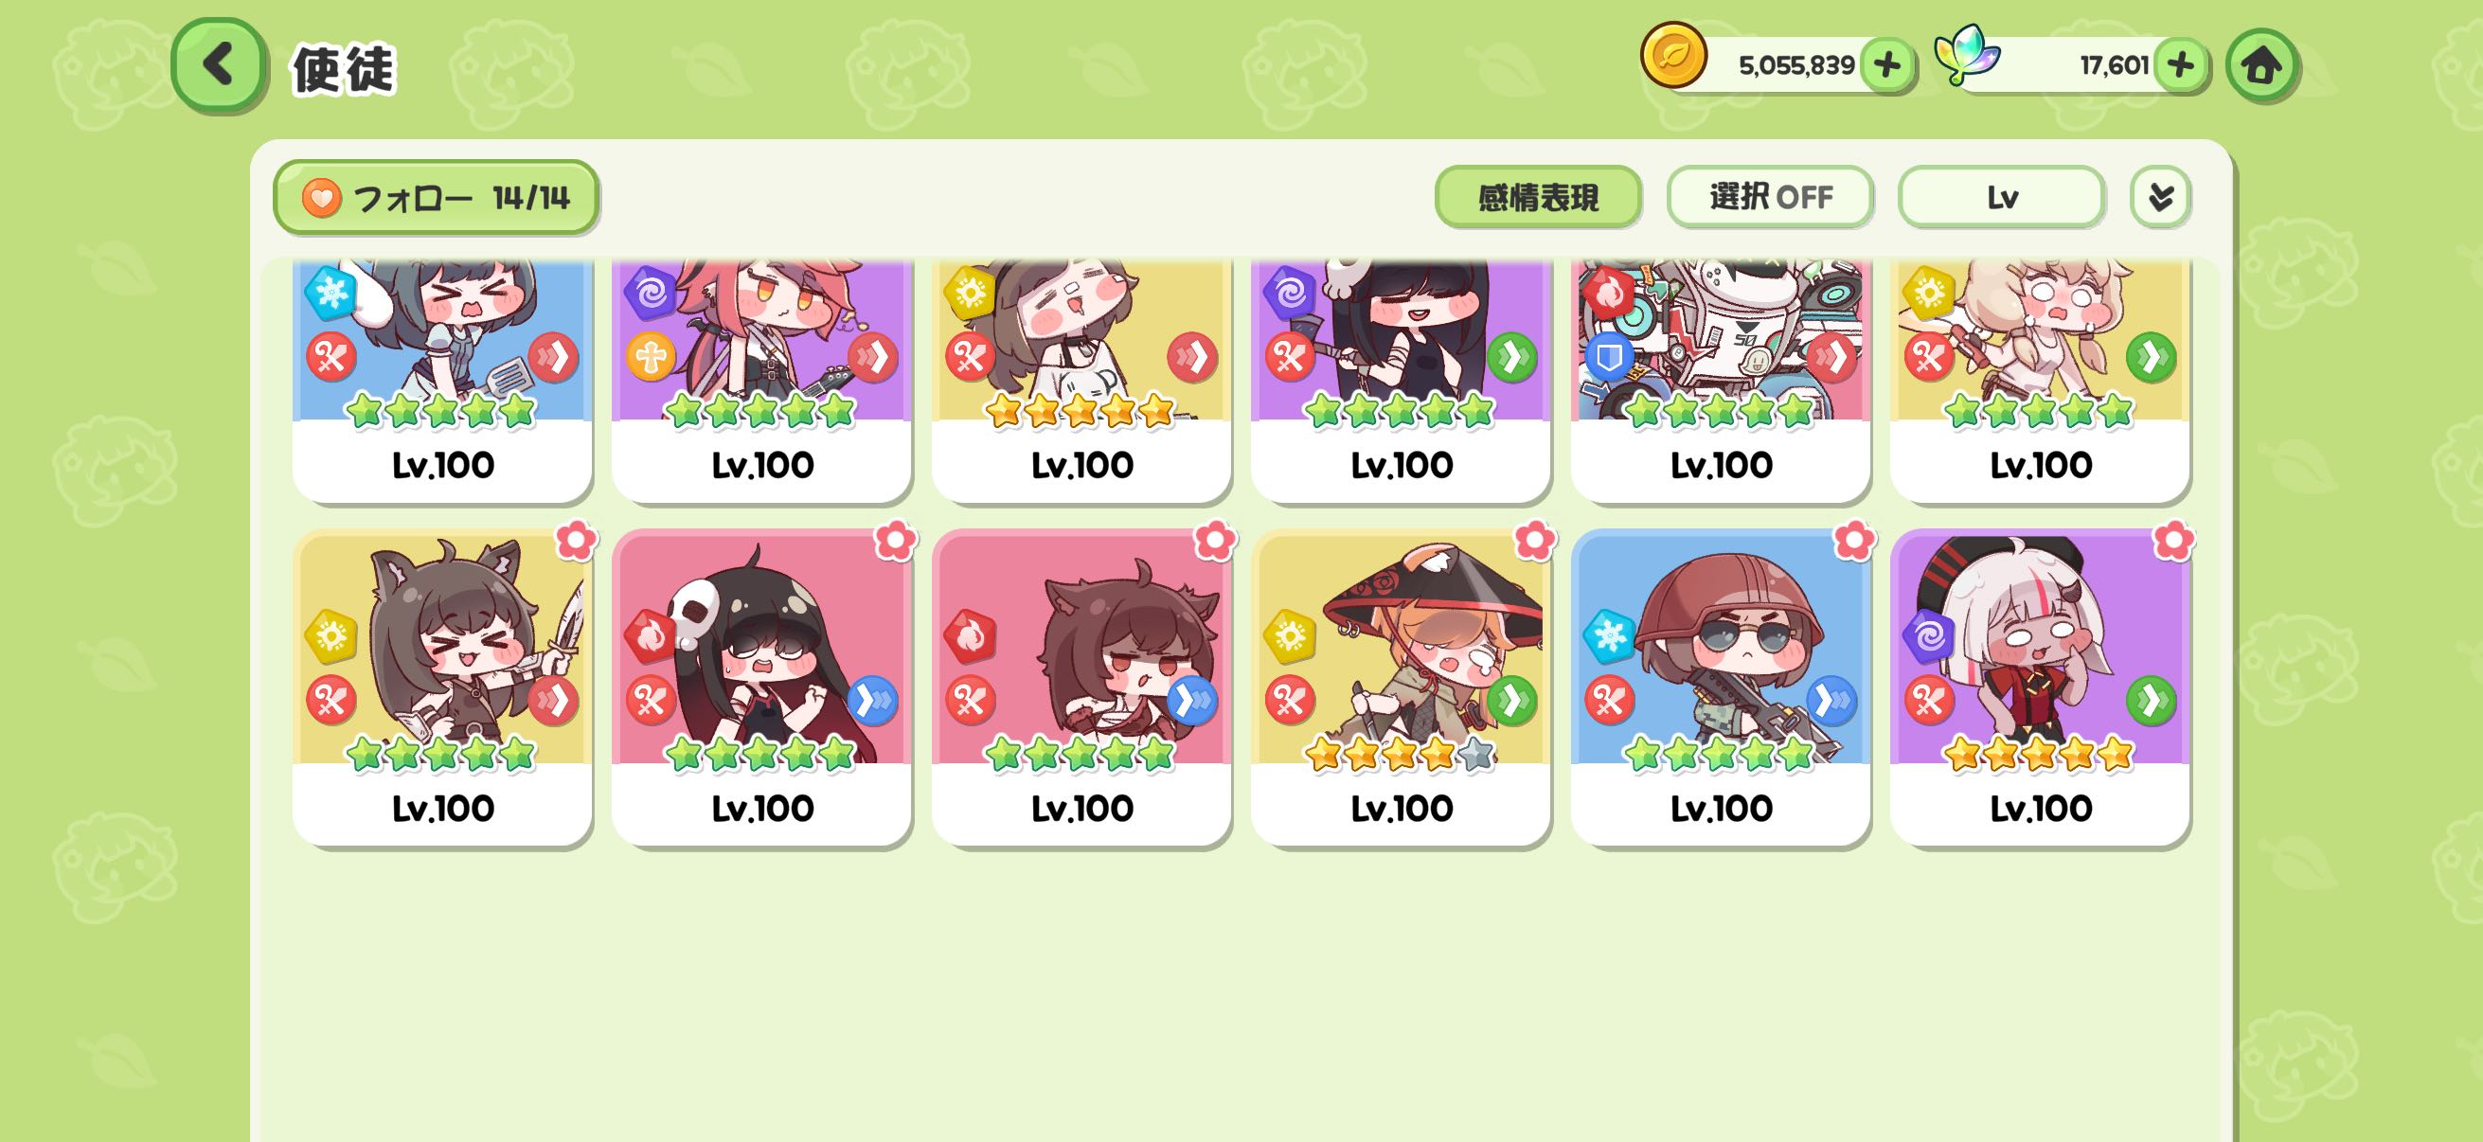Open the brown-haired cat-ear girl on pink card
This screenshot has height=1142, width=2483.
tap(1081, 687)
